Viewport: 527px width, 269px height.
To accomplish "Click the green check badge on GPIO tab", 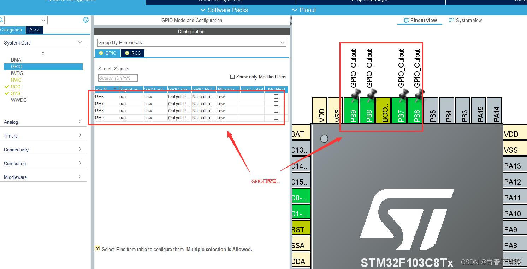I will pyautogui.click(x=101, y=53).
